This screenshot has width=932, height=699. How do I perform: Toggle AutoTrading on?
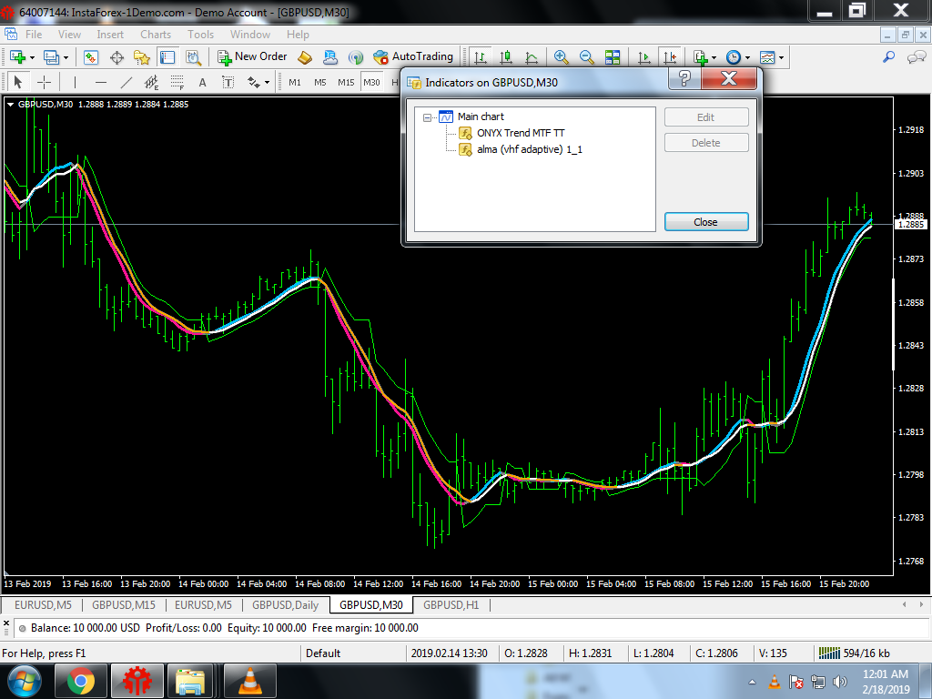pos(412,57)
